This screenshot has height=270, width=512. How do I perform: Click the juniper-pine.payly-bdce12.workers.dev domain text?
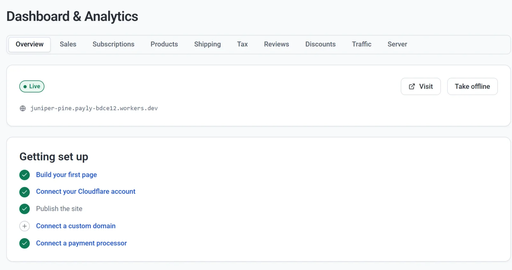coord(94,108)
